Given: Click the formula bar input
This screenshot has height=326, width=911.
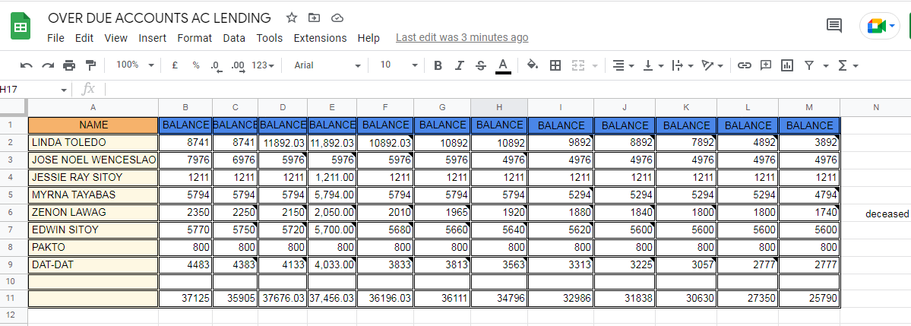Looking at the screenshot, I should 508,90.
